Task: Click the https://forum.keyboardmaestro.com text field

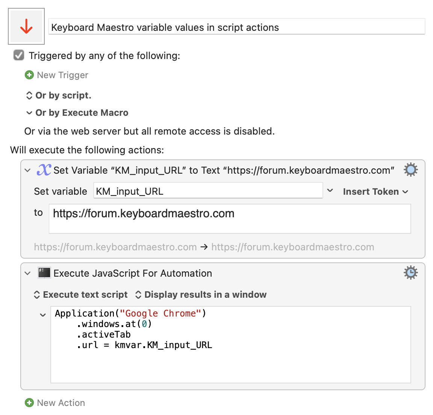Action: point(230,219)
